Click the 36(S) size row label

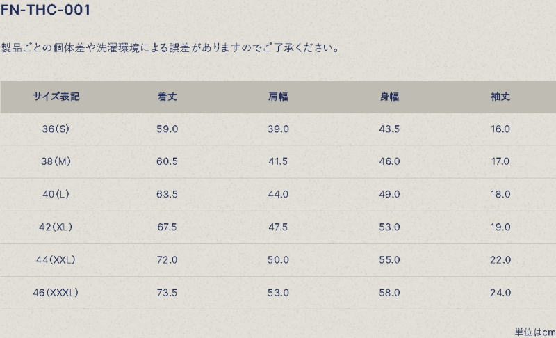click(x=56, y=129)
